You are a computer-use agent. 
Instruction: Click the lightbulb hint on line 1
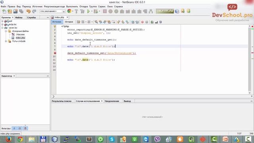[x=55, y=26]
